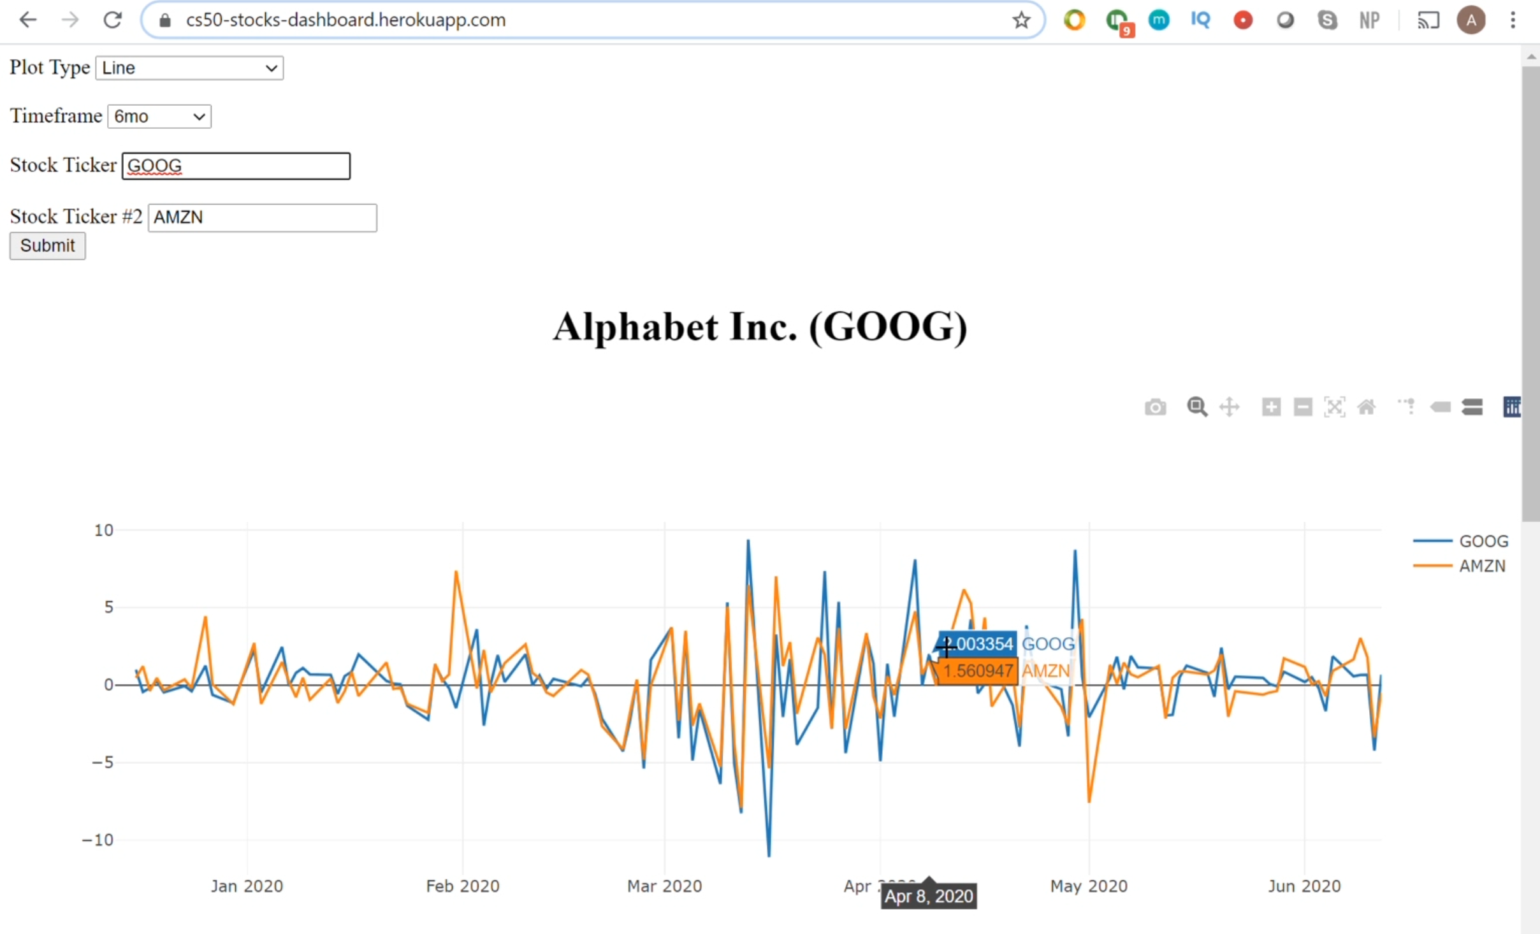Toggle spike lines on the chart

(1407, 406)
